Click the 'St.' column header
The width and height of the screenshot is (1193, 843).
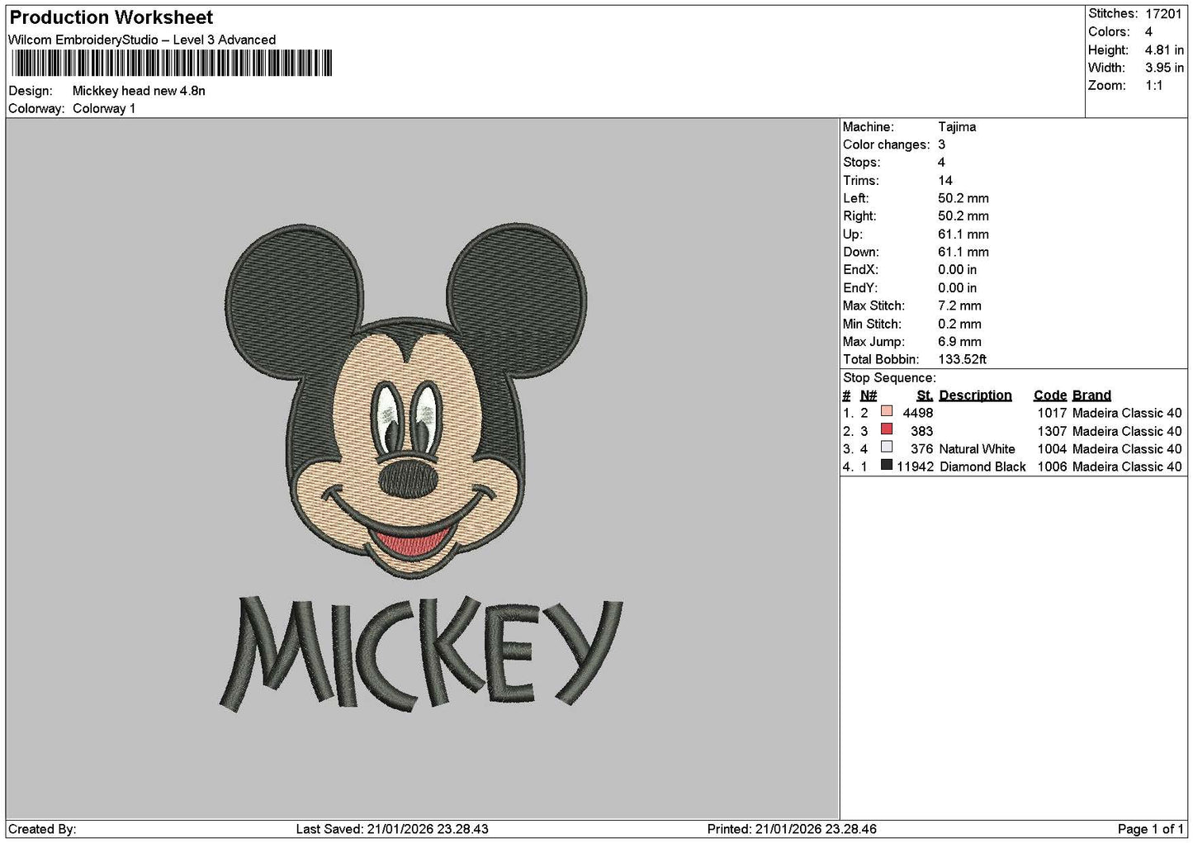[925, 395]
